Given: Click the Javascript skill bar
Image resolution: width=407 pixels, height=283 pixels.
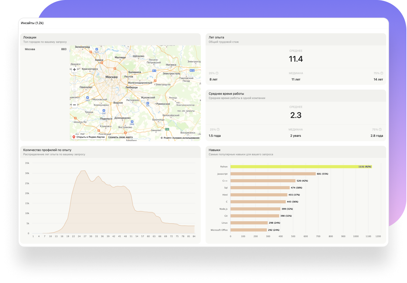Looking at the screenshot, I should pyautogui.click(x=273, y=174).
